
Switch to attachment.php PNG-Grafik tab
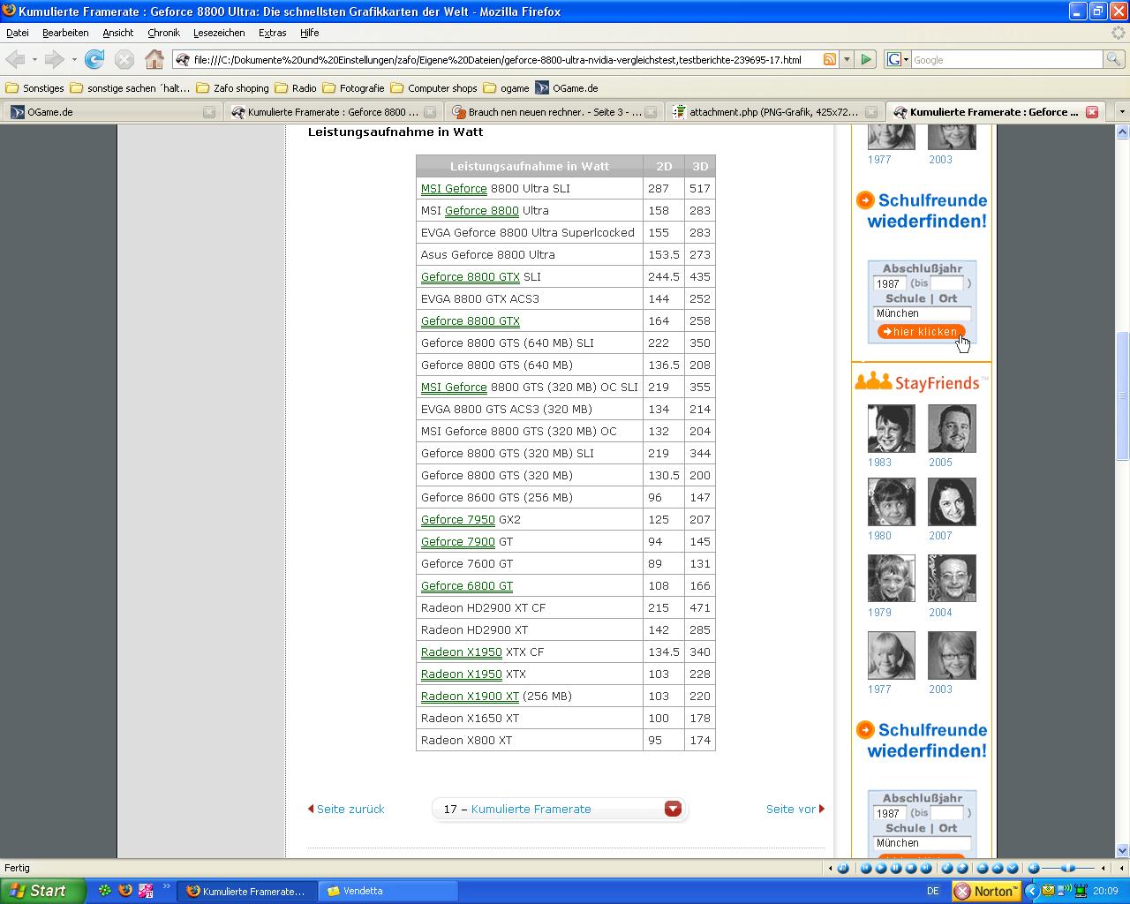tap(774, 112)
